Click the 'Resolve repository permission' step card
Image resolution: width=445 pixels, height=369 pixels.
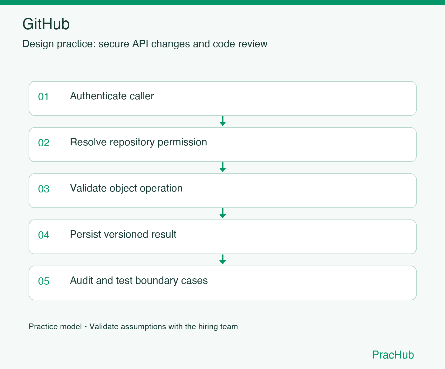click(222, 144)
